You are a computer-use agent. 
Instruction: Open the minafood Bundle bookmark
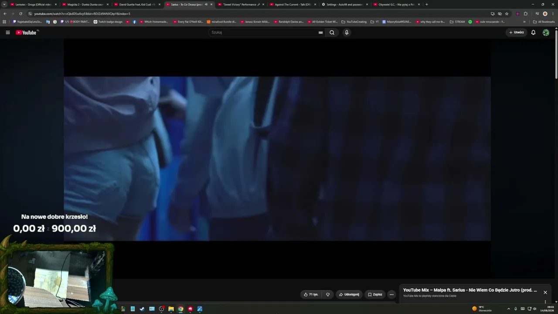221,22
